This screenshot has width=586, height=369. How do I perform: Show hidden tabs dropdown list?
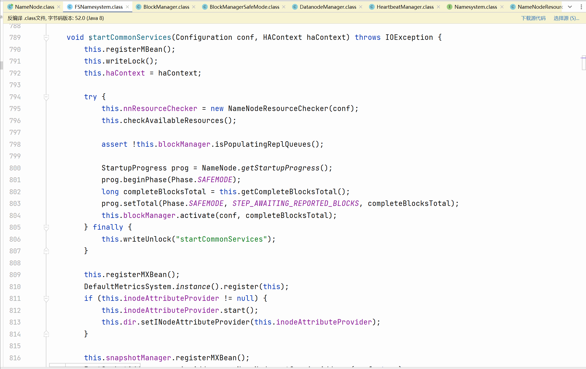pos(570,7)
